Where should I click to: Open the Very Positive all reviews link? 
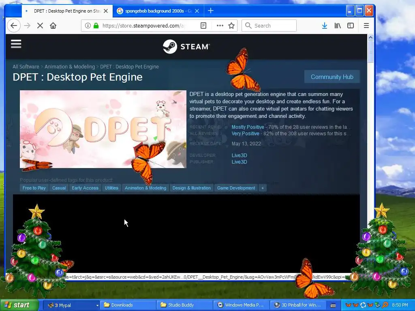246,134
